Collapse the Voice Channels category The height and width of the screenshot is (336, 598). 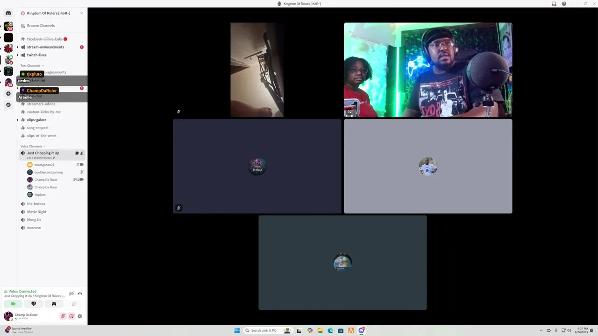coord(33,147)
